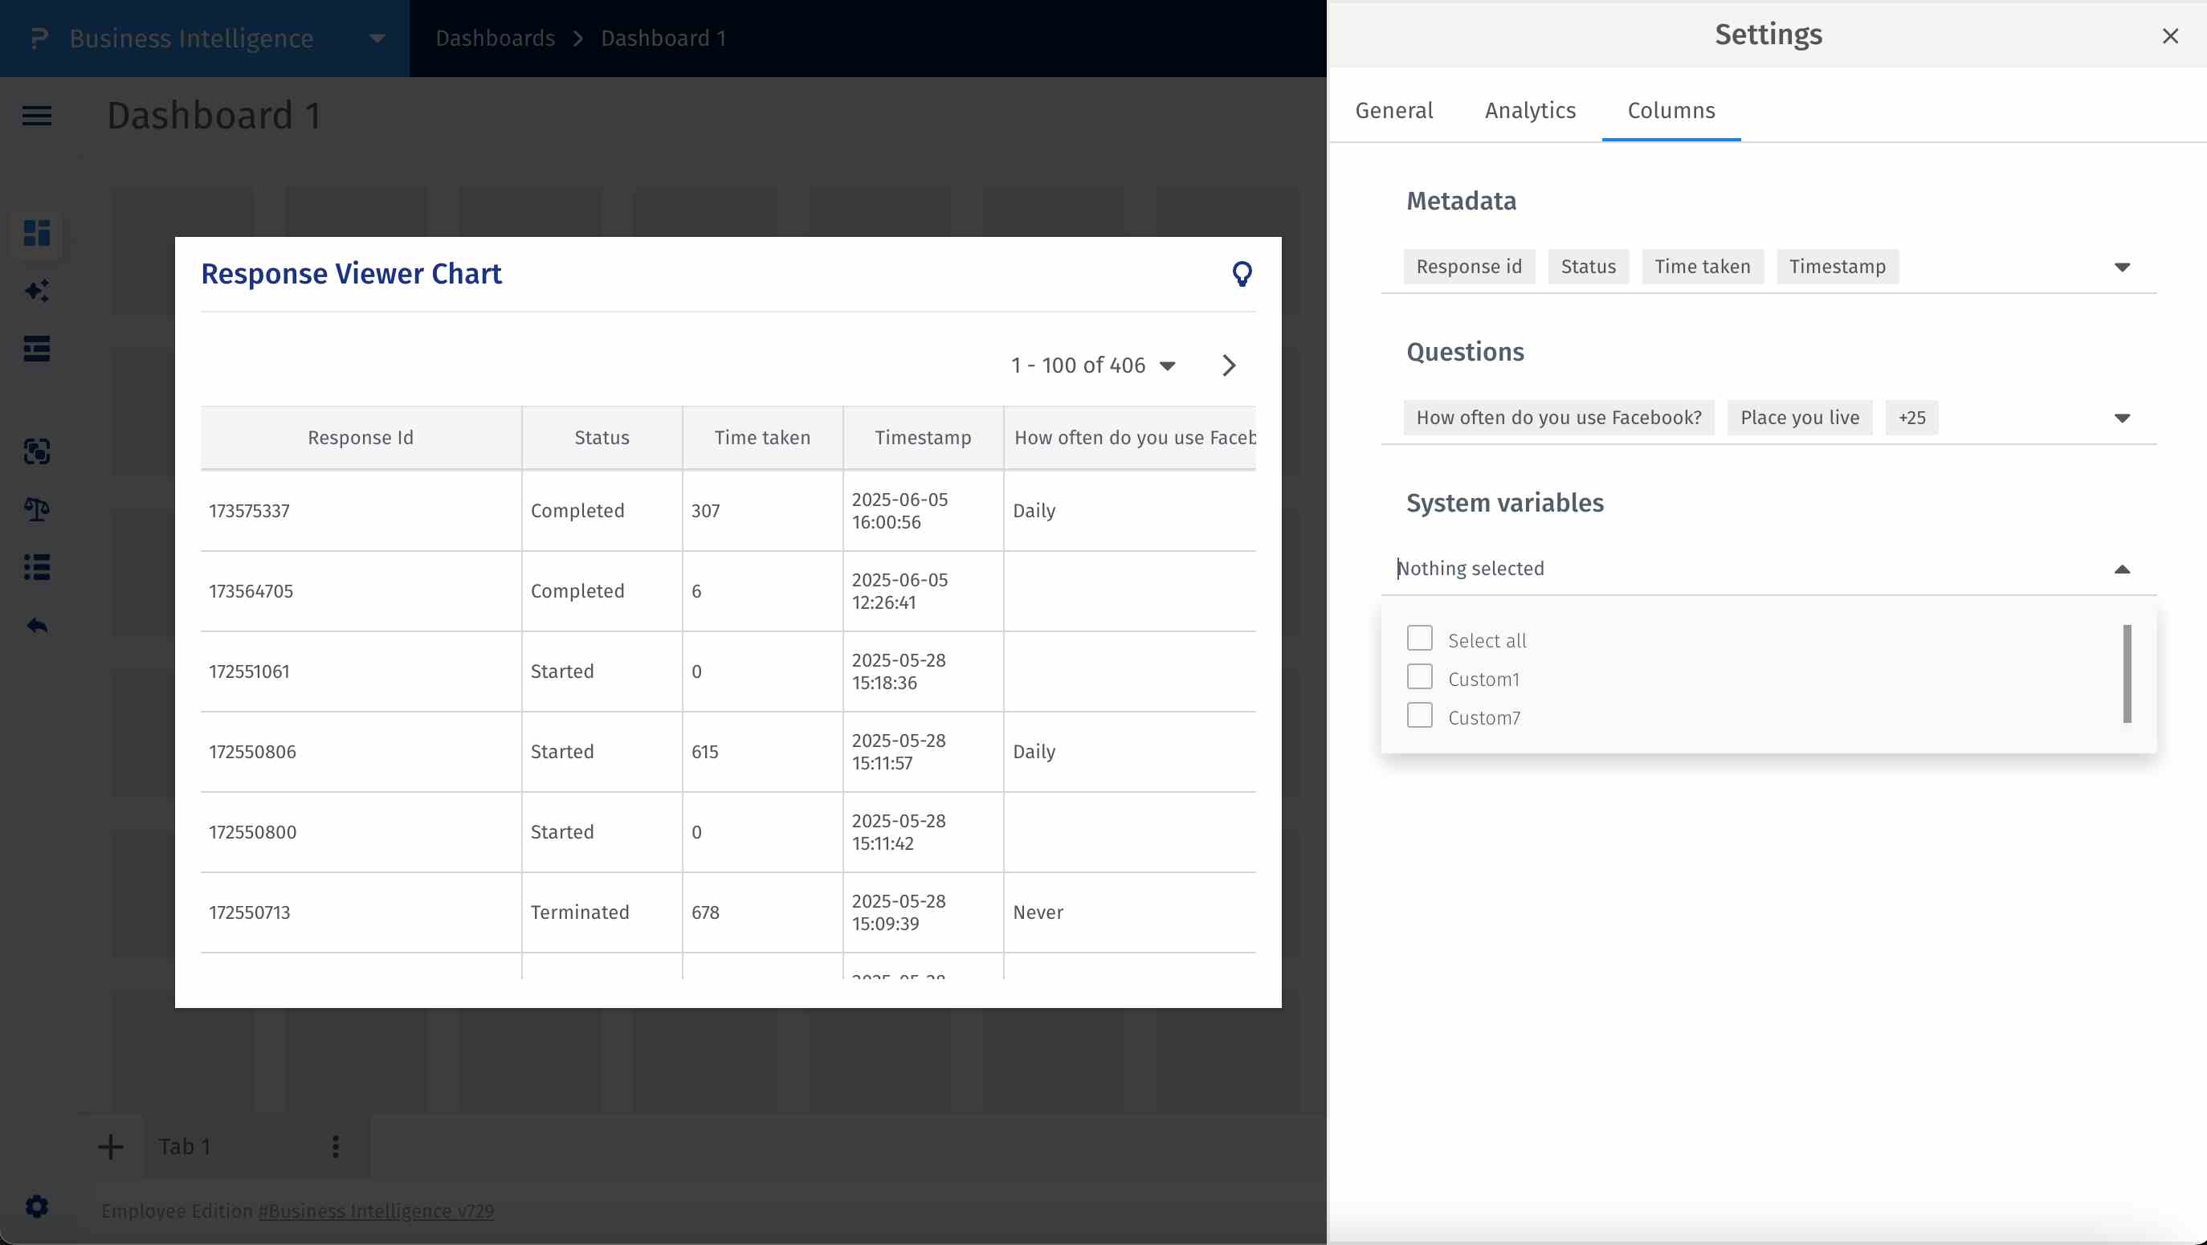Click the system variables list scrollbar
Viewport: 2207px width, 1245px height.
point(2127,675)
